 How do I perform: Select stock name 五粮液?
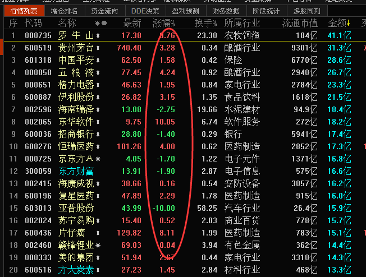[76, 72]
